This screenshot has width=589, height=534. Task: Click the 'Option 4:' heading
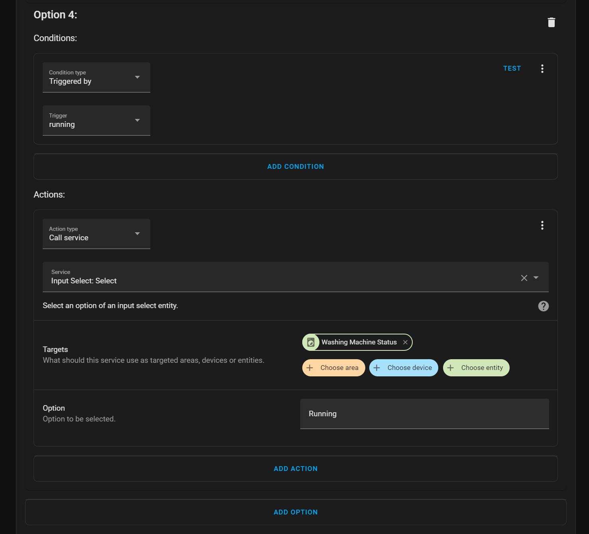[x=55, y=15]
